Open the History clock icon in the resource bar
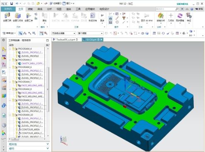 [4, 125]
